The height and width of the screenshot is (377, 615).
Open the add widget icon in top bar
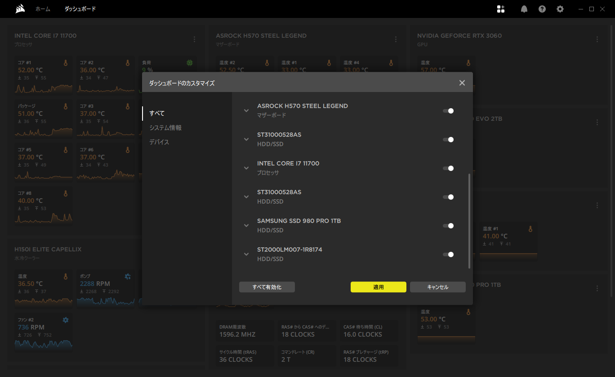coord(501,9)
